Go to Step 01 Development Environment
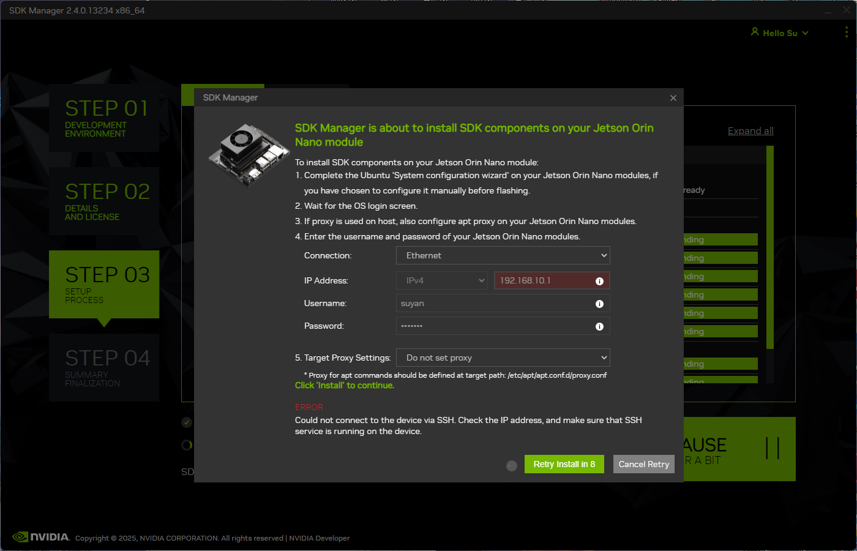This screenshot has height=551, width=857. (x=104, y=118)
